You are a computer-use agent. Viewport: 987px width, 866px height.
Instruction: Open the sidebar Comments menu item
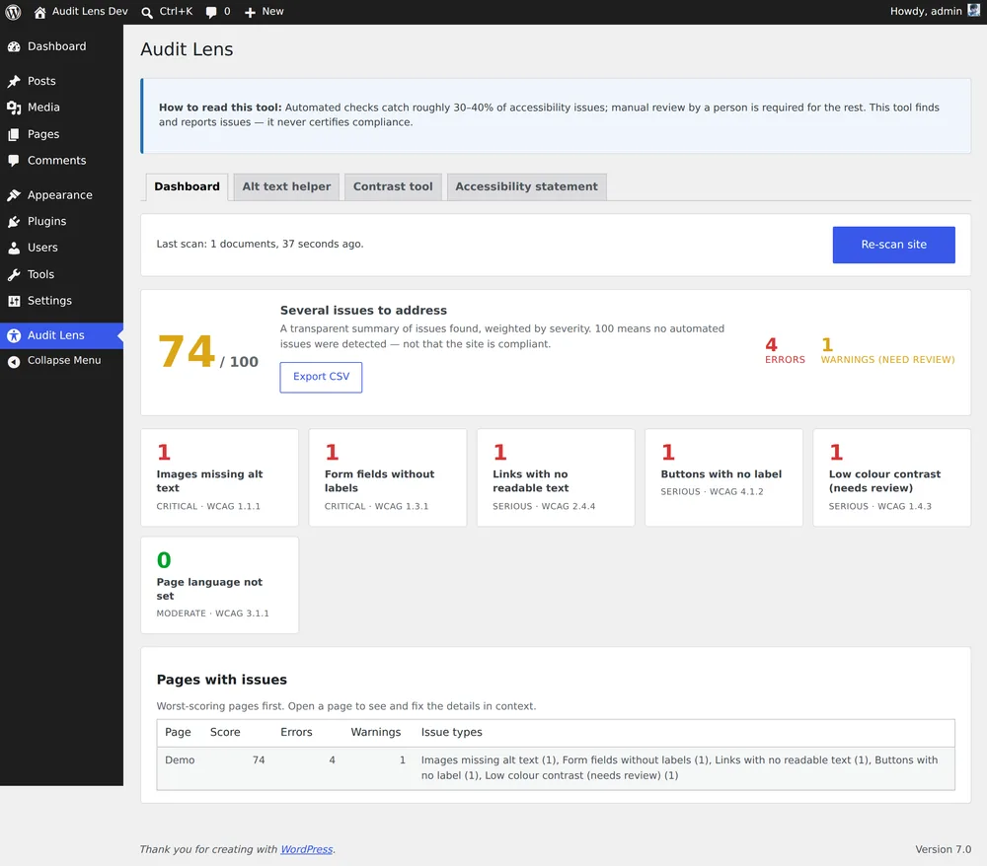pyautogui.click(x=61, y=161)
